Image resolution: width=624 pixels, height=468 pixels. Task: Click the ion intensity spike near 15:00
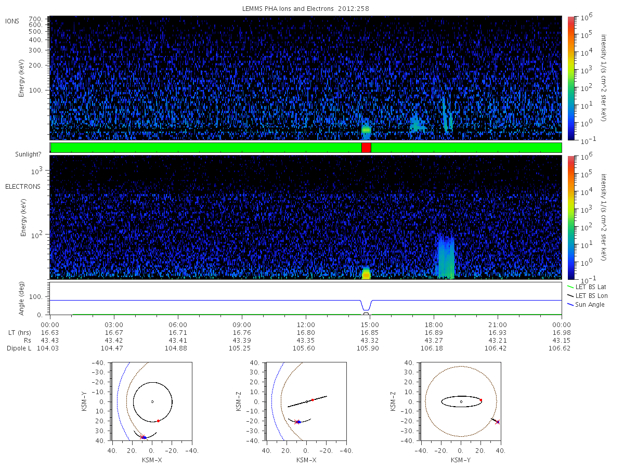366,129
